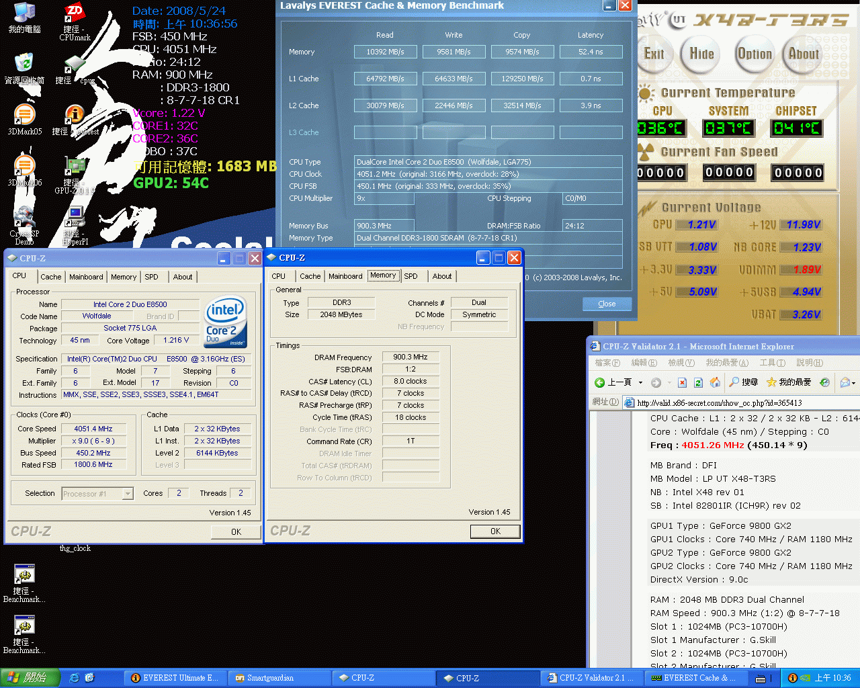Switch to Mainboard tab in left CPU-Z
The image size is (860, 688).
pyautogui.click(x=86, y=277)
